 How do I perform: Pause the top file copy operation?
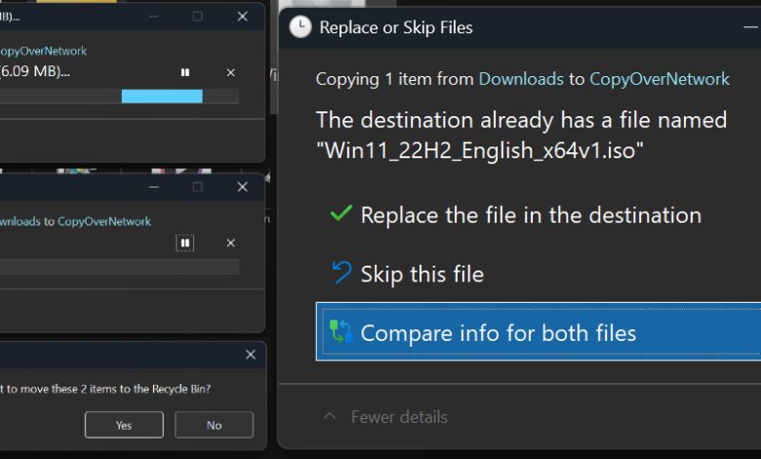coord(185,72)
